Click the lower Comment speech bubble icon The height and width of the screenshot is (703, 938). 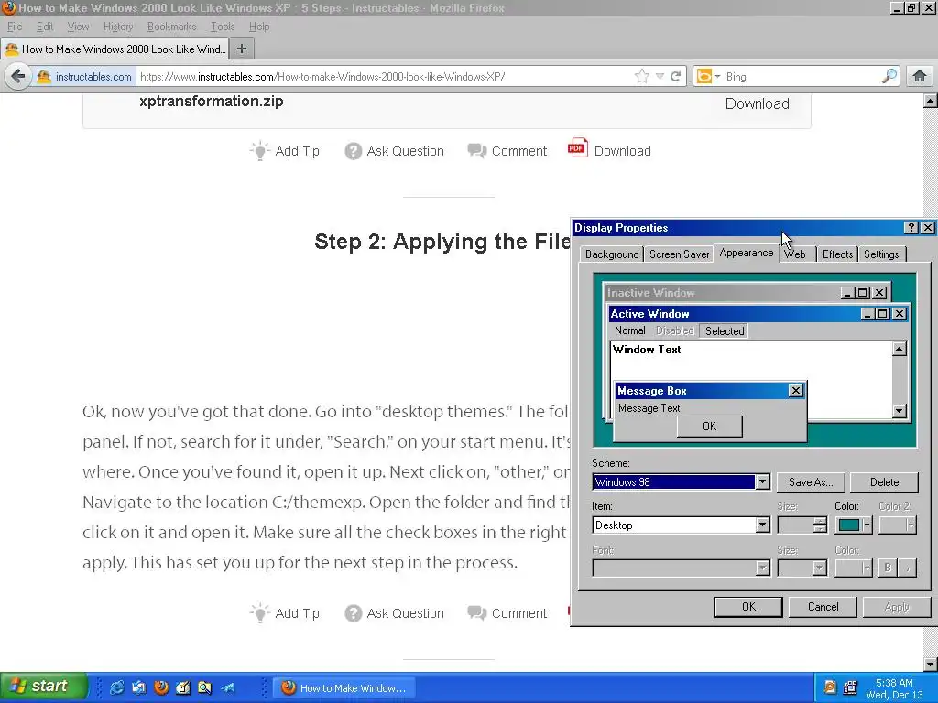pyautogui.click(x=476, y=613)
